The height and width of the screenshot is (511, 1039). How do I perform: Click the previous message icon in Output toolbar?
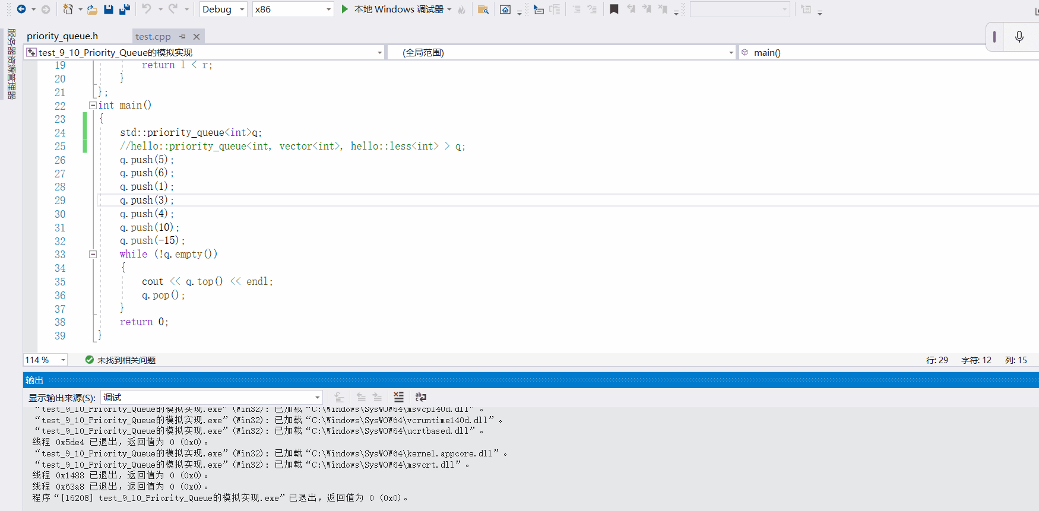click(361, 397)
